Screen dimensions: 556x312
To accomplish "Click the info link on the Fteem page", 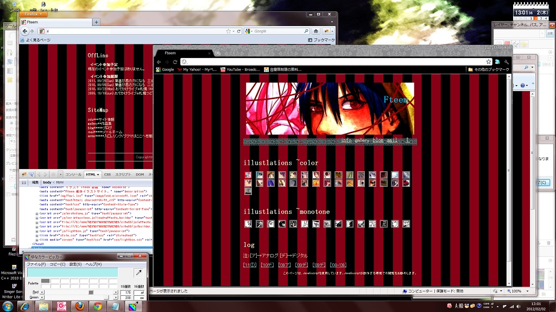I will [346, 140].
